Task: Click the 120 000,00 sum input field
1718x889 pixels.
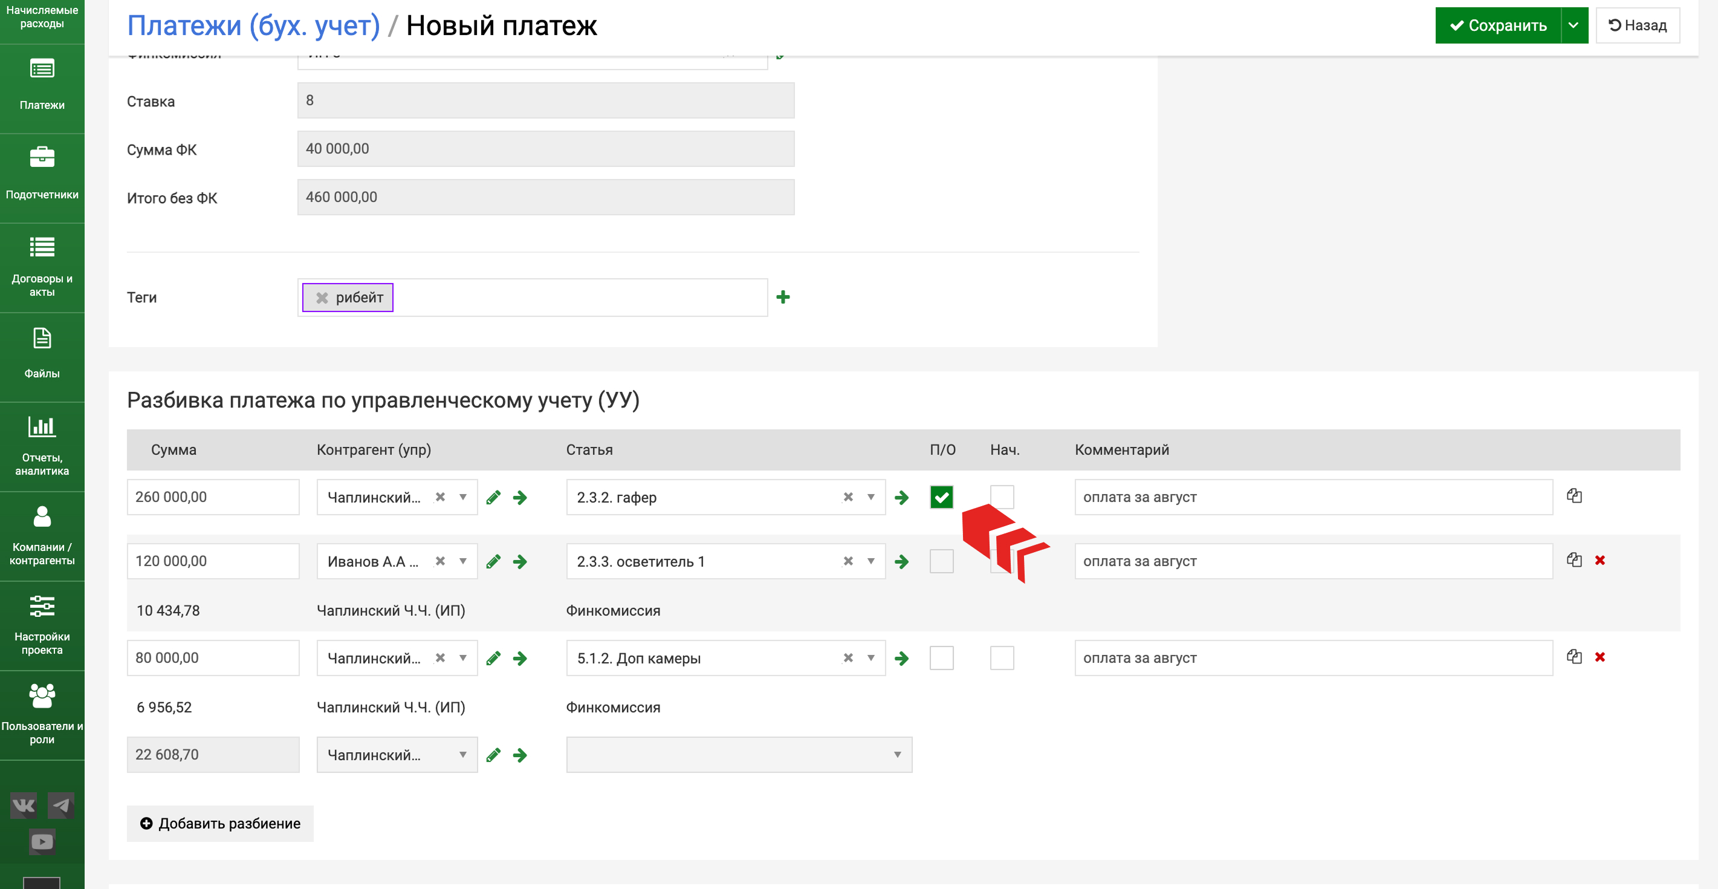Action: coord(213,561)
